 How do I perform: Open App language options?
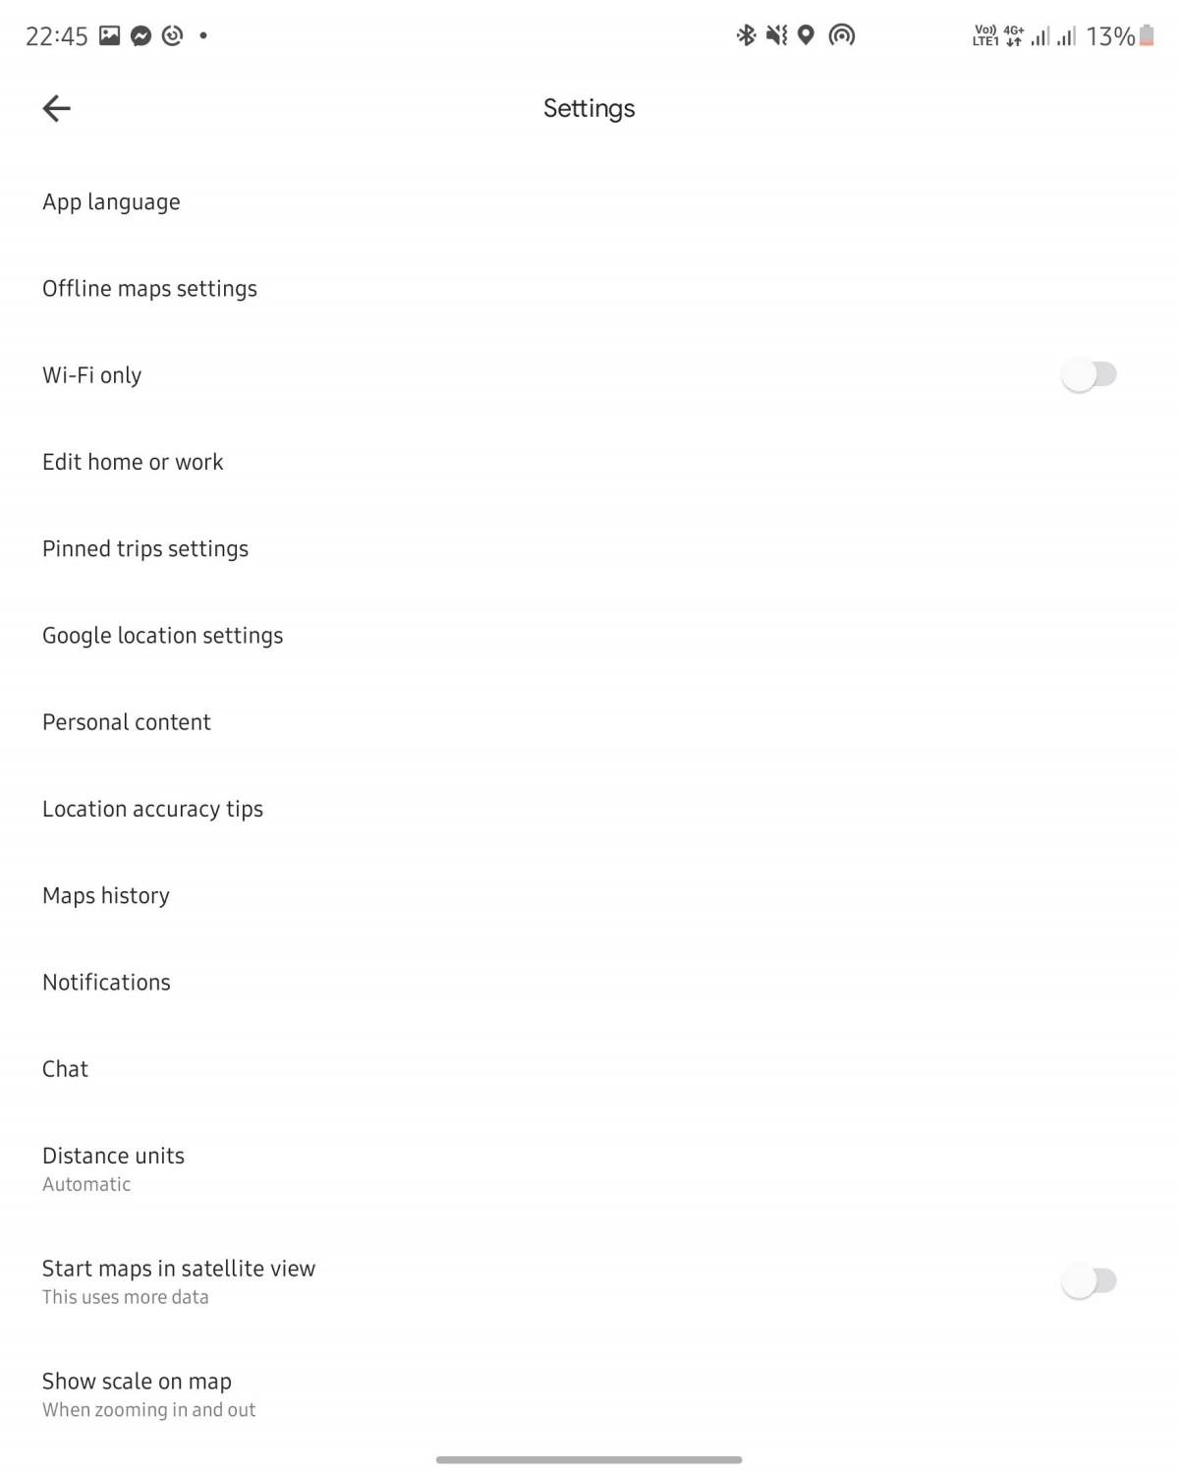111,202
